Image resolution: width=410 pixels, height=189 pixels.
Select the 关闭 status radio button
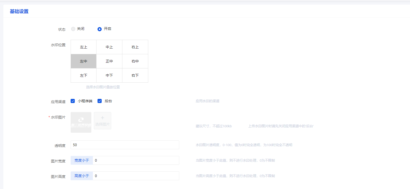coord(73,29)
